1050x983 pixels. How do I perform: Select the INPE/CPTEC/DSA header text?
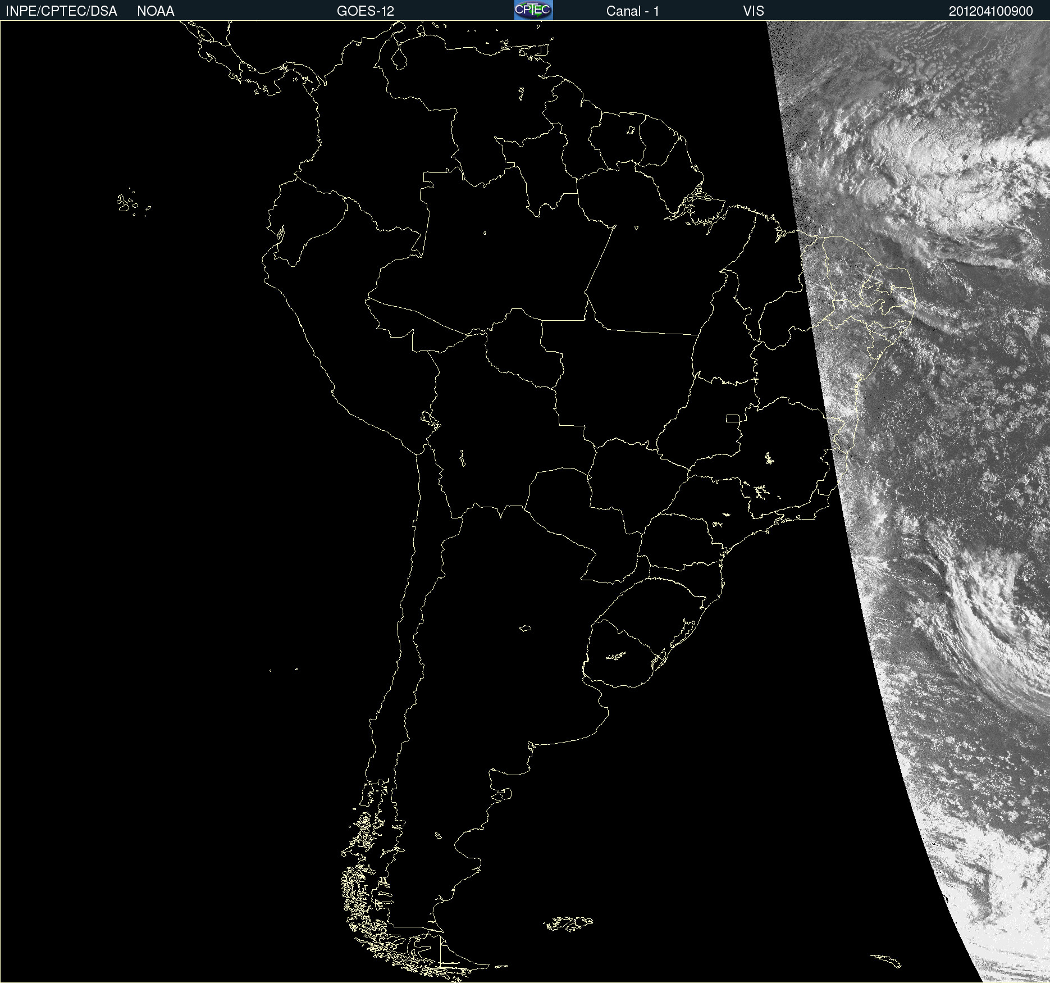(61, 11)
